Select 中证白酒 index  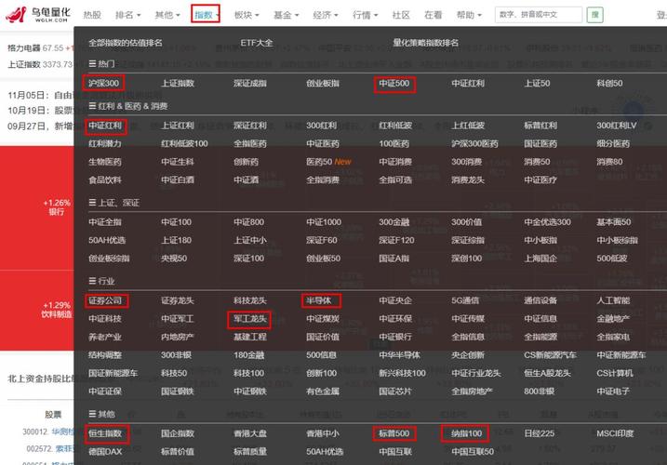(x=178, y=179)
